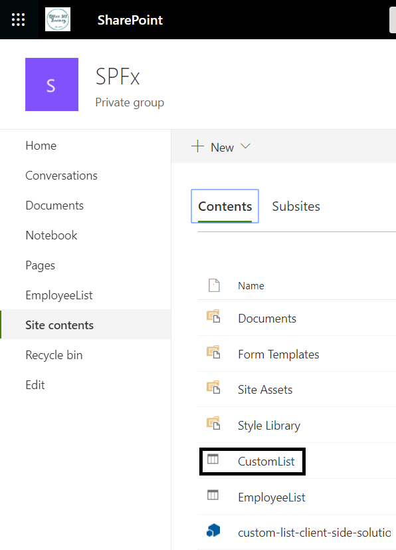Click the Documents library icon
This screenshot has height=550, width=396.
pos(213,316)
